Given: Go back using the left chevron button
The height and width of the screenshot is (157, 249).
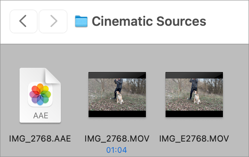Looking at the screenshot, I should [x=24, y=21].
